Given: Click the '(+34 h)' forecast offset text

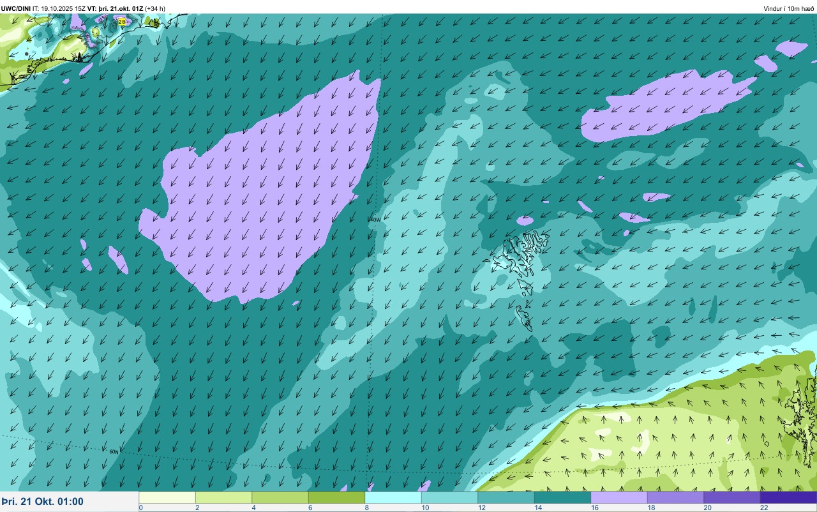Looking at the screenshot, I should click(156, 8).
